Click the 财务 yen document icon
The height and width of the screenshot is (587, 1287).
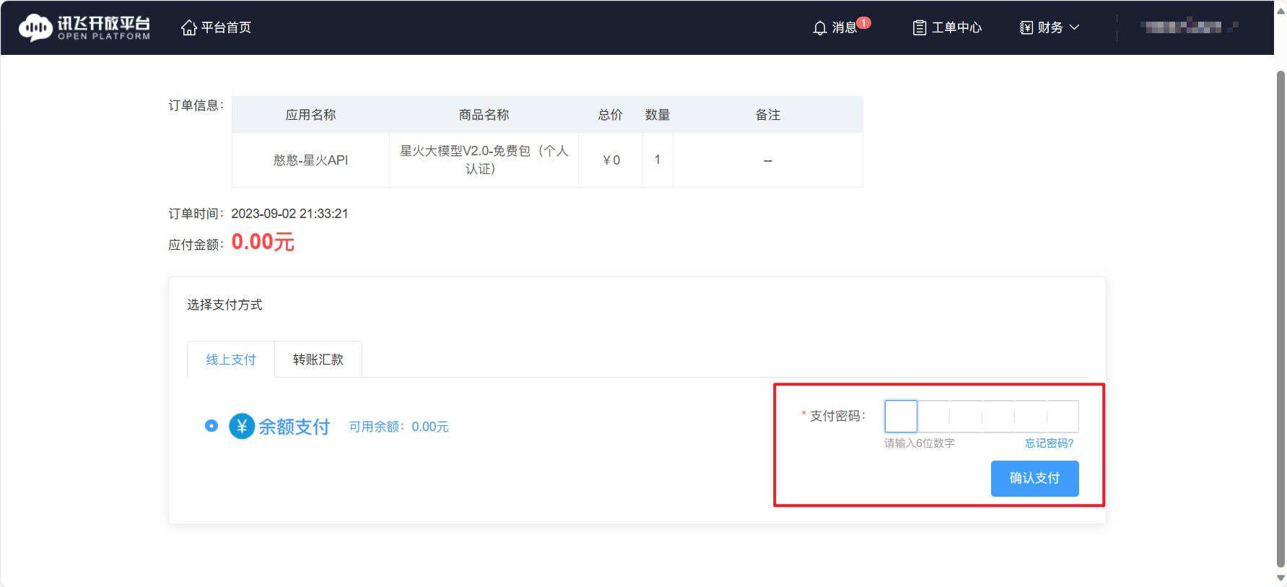click(1026, 27)
